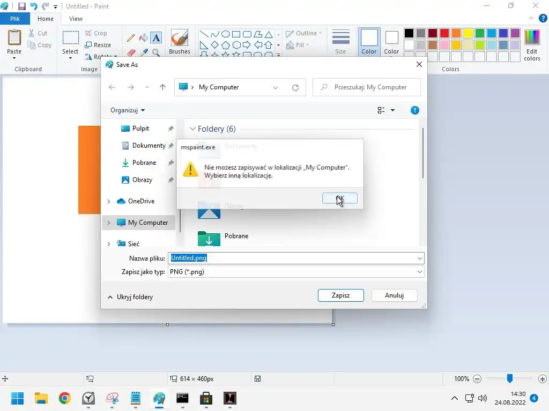This screenshot has height=411, width=549.
Task: Open Google Chrome from the taskbar
Action: tap(65, 398)
